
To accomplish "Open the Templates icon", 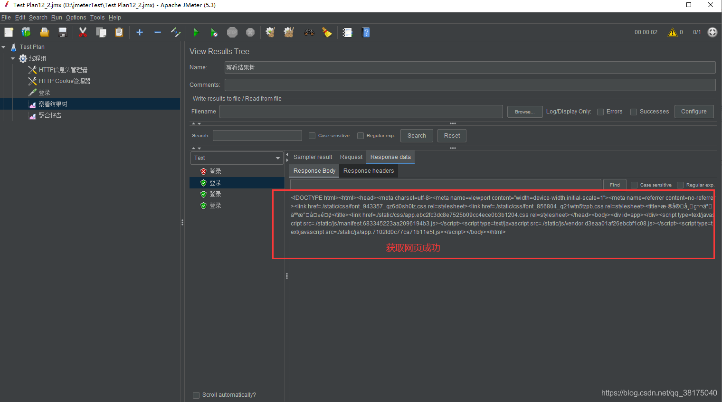I will (x=26, y=32).
